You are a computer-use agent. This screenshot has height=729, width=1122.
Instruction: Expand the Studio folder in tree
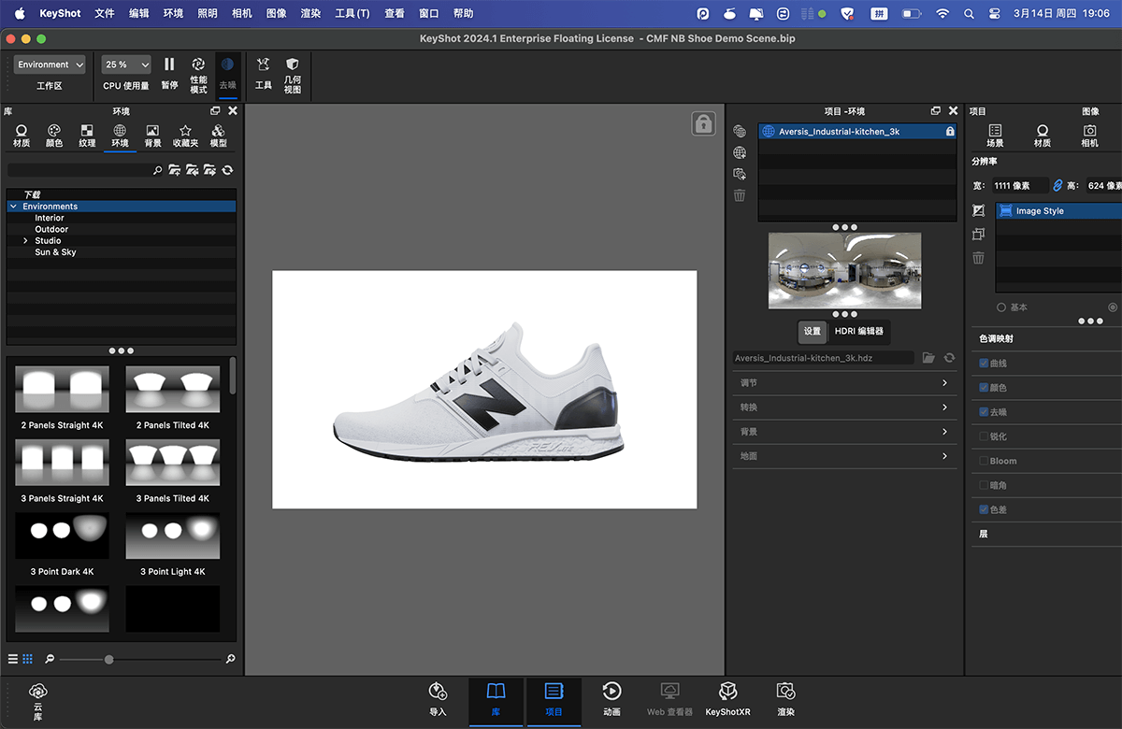point(25,241)
